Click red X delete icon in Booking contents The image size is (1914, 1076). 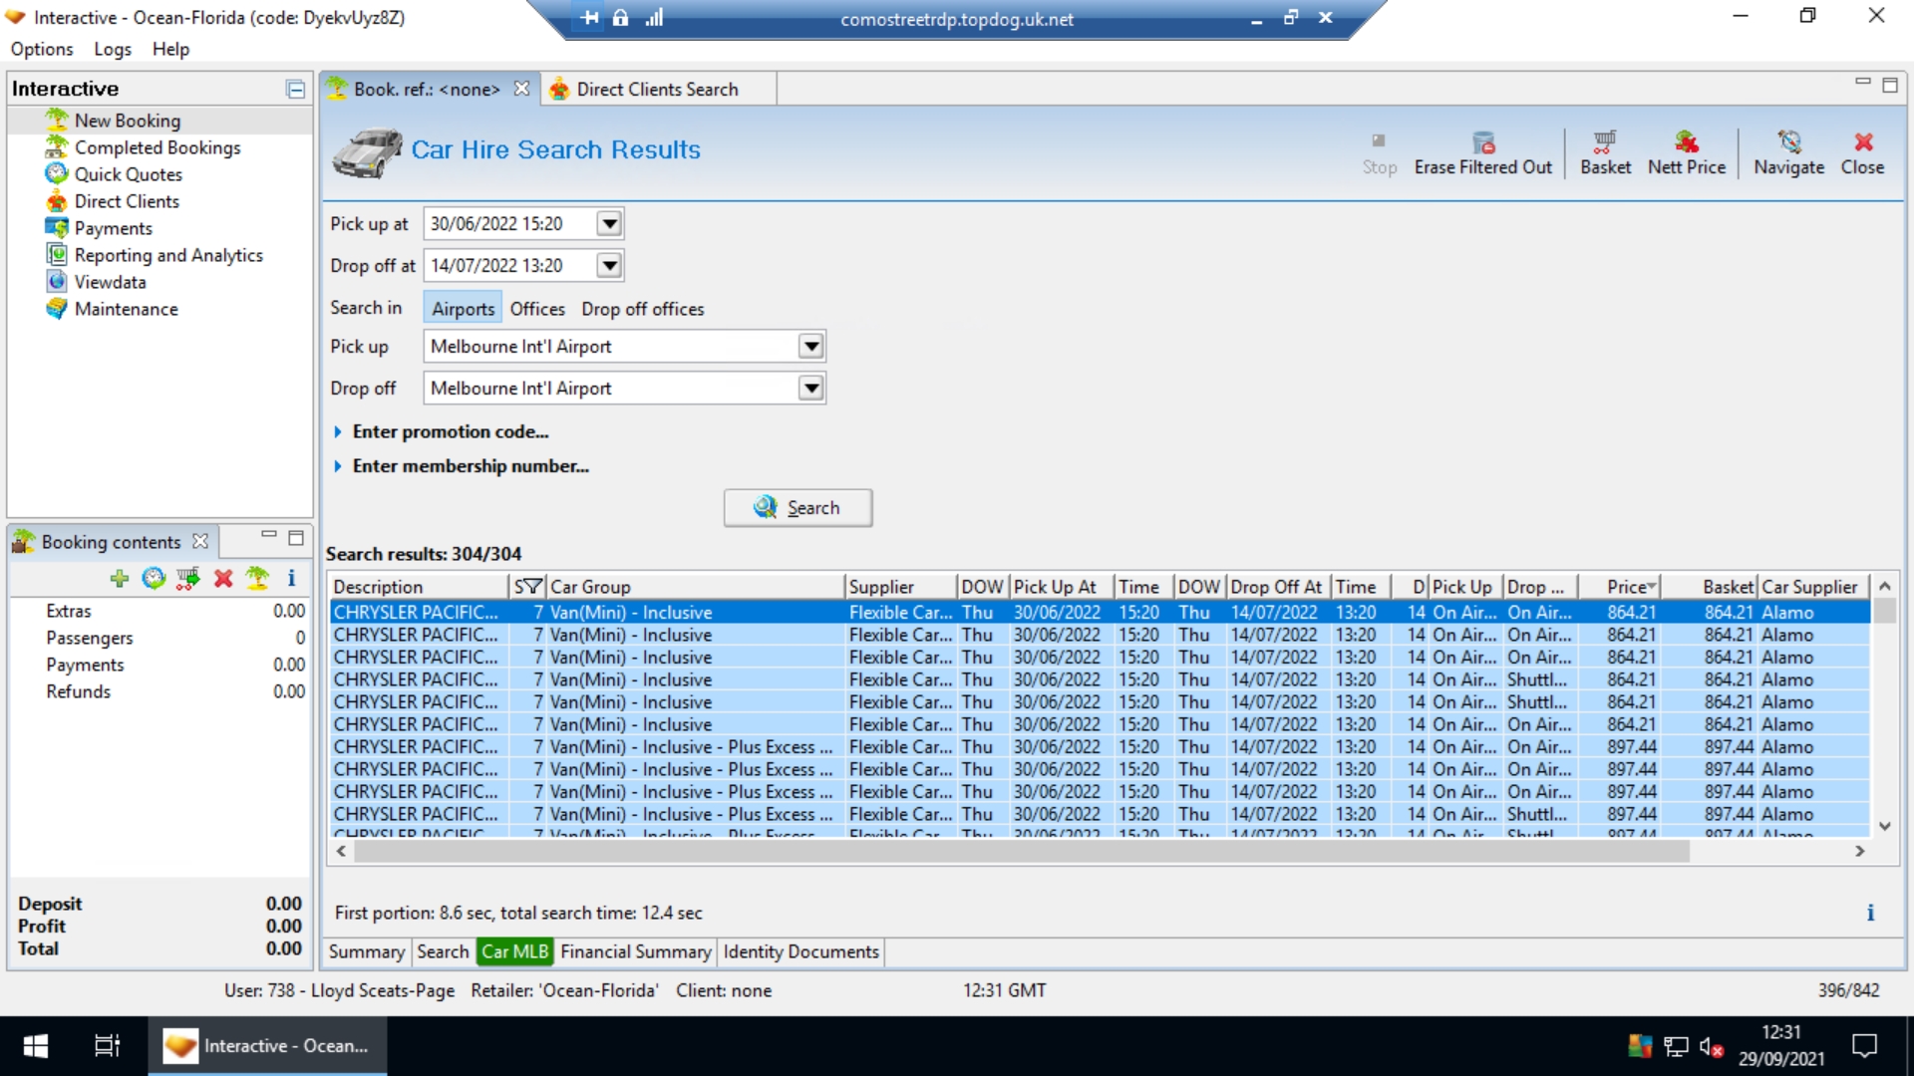click(223, 578)
